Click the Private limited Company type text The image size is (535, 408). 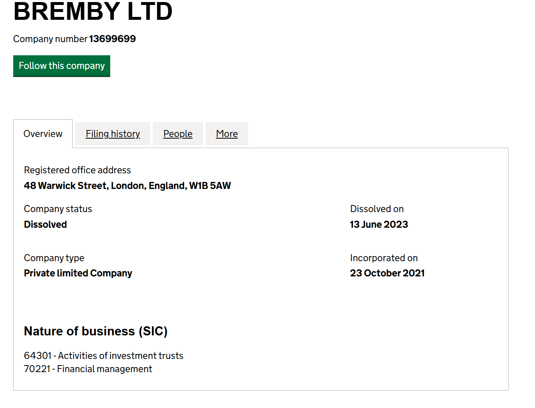(x=78, y=273)
